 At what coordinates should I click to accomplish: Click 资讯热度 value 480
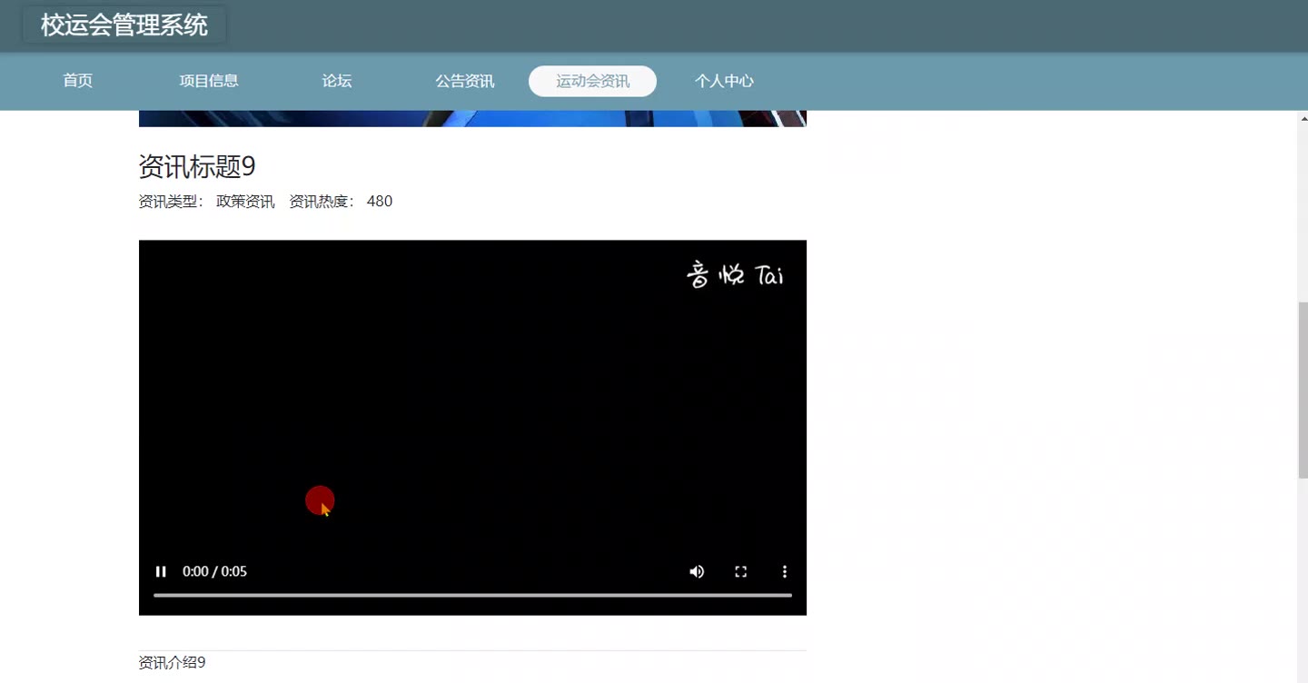(x=380, y=202)
